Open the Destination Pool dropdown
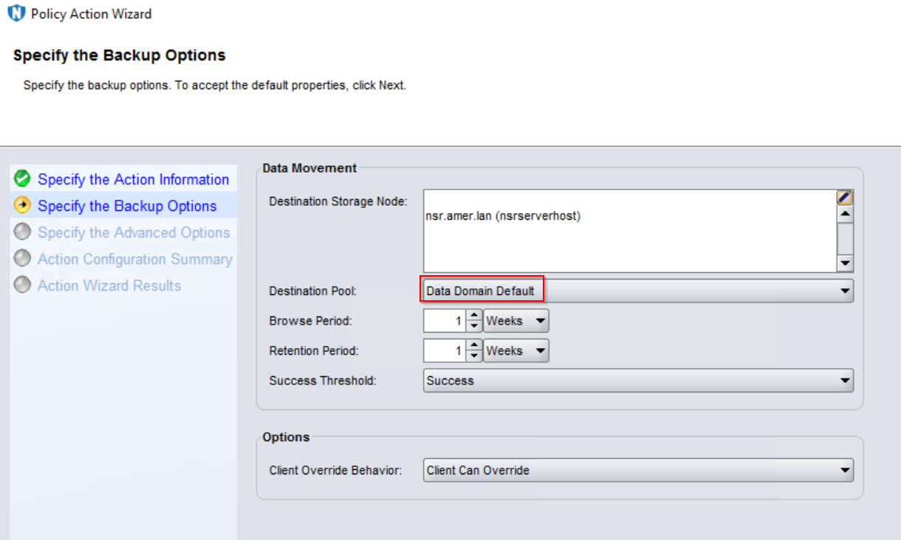Image resolution: width=901 pixels, height=540 pixels. click(845, 291)
